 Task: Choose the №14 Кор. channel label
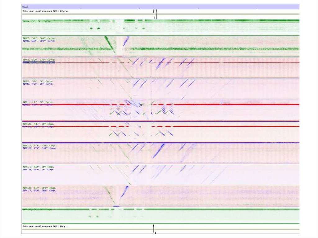pos(38,169)
